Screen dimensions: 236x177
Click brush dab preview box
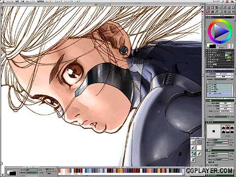(x=213, y=131)
